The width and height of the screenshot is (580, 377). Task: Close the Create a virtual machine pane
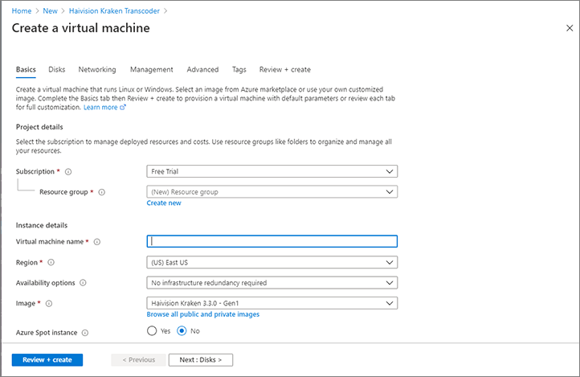point(570,28)
